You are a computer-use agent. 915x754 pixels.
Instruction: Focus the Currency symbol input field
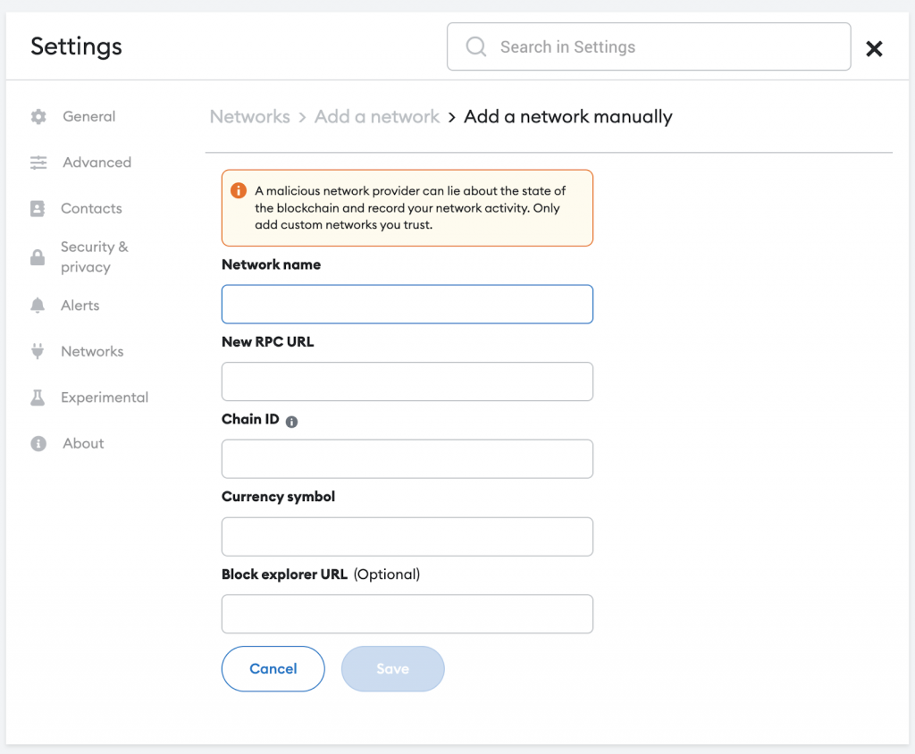pos(407,536)
